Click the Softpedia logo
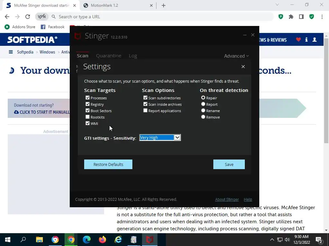Screen dimensions: 329x246 click(32, 39)
